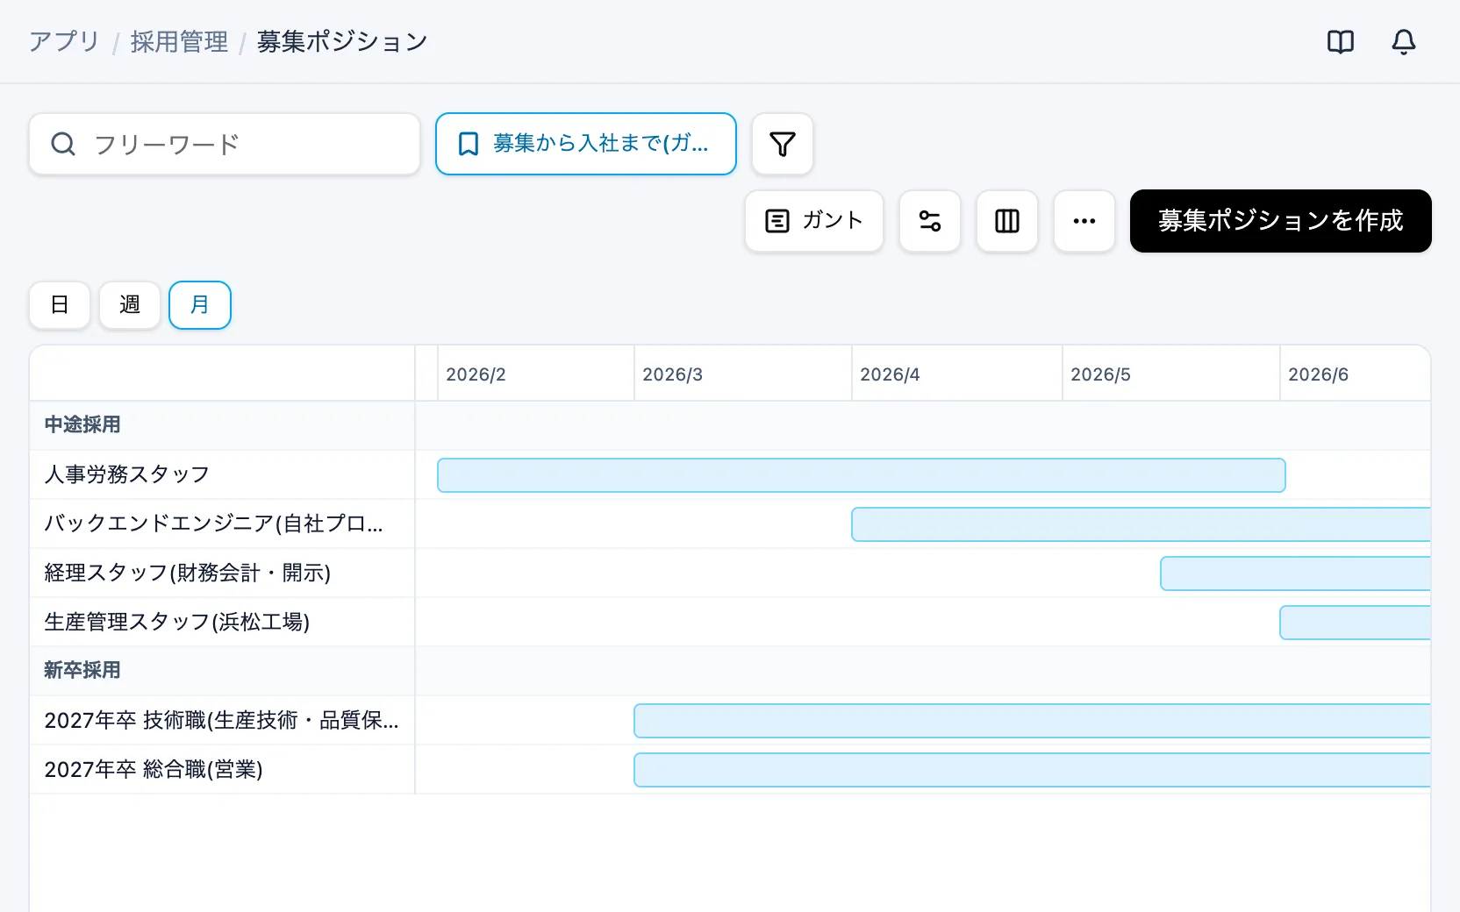Open saved view 募集から入社まで
This screenshot has width=1460, height=912.
point(586,144)
